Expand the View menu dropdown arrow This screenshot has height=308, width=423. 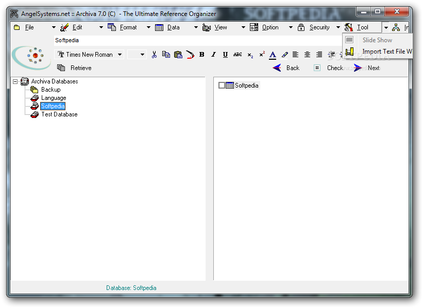pyautogui.click(x=243, y=27)
